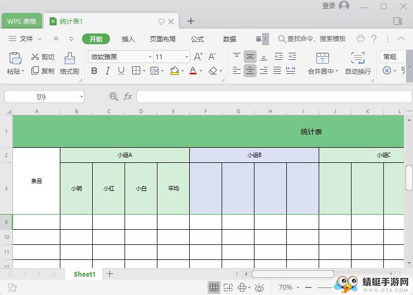Click the horizontal scrollbar thumb
Image resolution: width=413 pixels, height=295 pixels.
tap(293, 274)
